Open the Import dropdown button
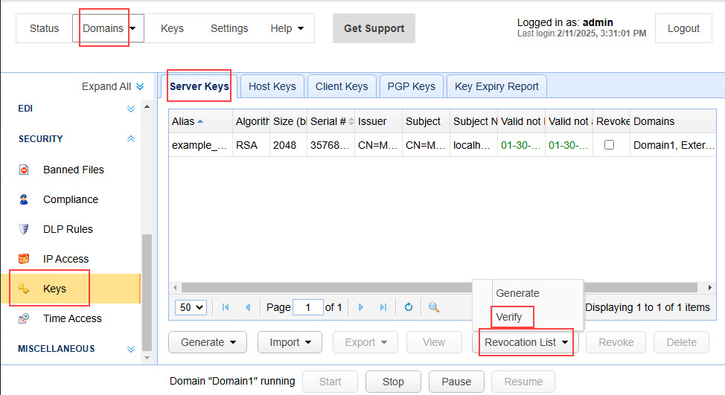Viewport: 725px width, 395px height. tap(290, 342)
